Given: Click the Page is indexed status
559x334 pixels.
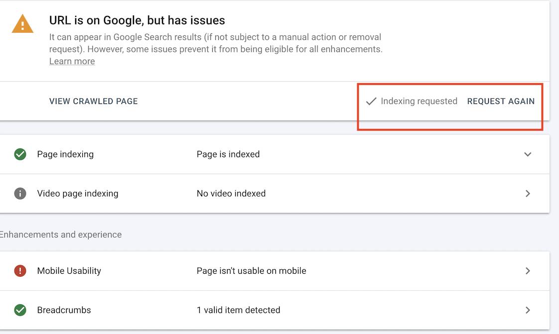Looking at the screenshot, I should [x=228, y=154].
